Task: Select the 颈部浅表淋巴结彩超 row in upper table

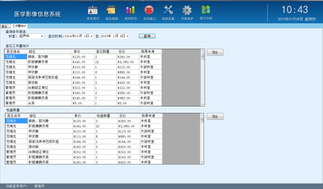Action: (x=83, y=78)
